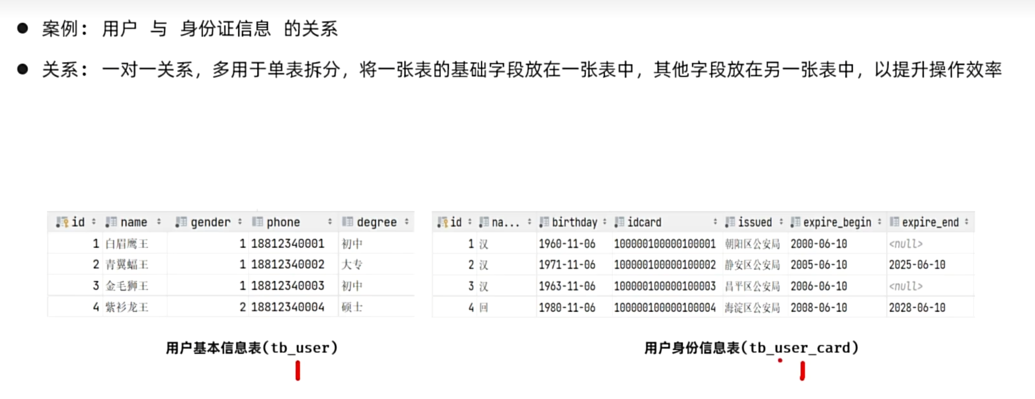Click the idcard column header icon
Viewport: 1035px width, 399px height.
click(619, 222)
